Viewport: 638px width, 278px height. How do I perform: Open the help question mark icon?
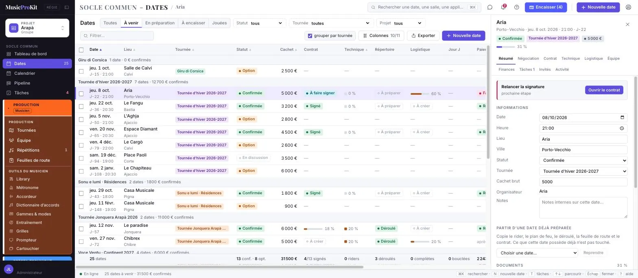[x=517, y=7]
